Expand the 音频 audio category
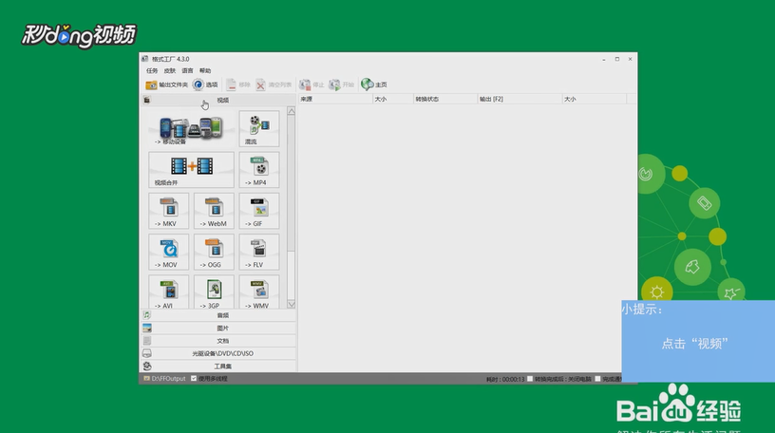This screenshot has height=433, width=775. (218, 315)
